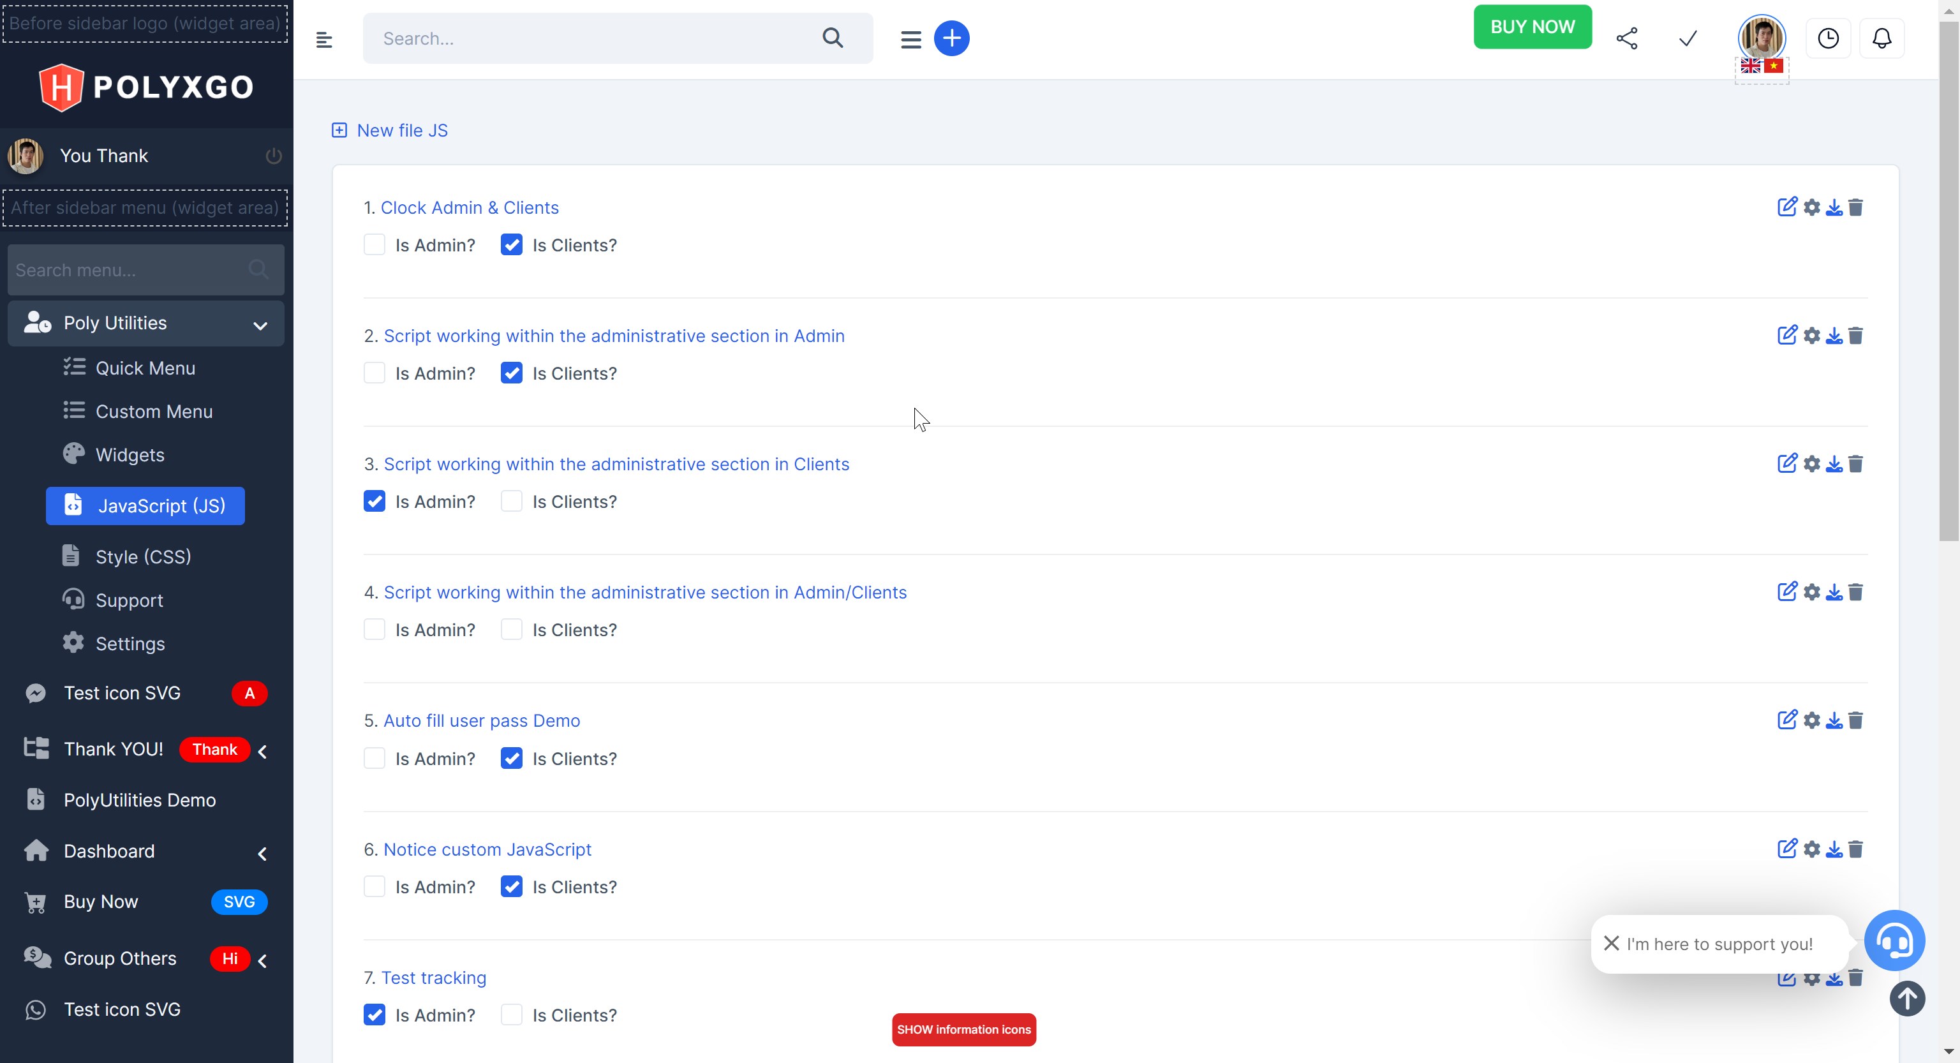This screenshot has width=1960, height=1063.
Task: Go to Custom Menu sidebar item
Action: (154, 412)
